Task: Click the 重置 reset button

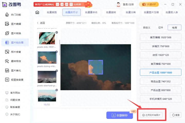Action: pyautogui.click(x=175, y=115)
